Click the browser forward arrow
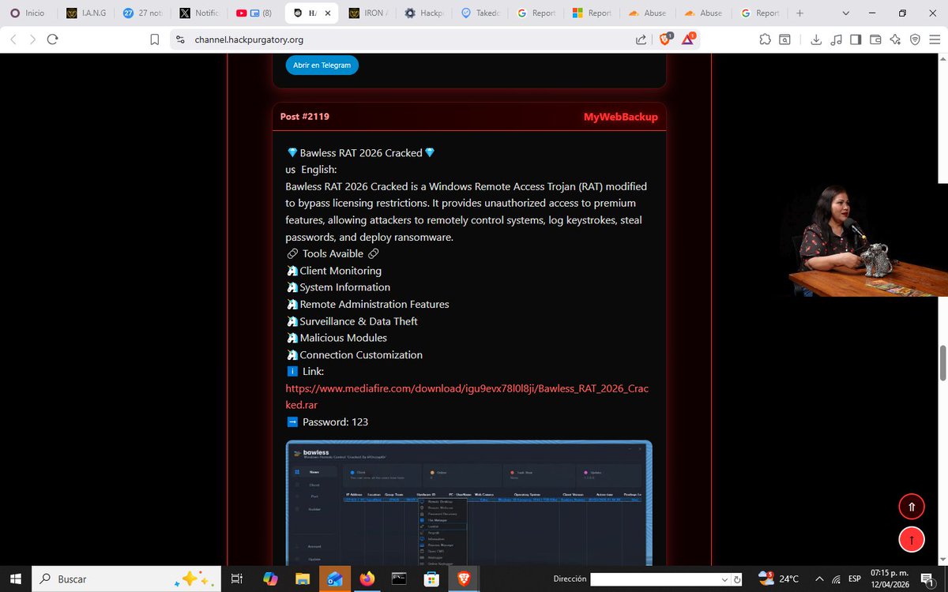The width and height of the screenshot is (948, 592). pos(32,39)
